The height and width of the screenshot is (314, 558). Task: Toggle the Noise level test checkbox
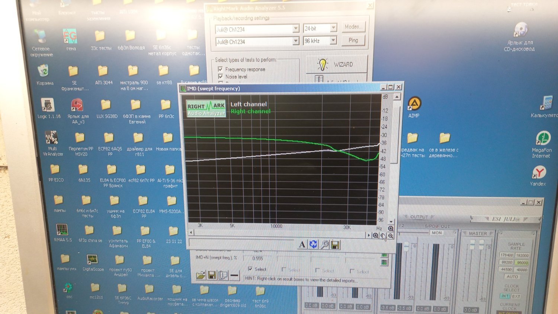(x=220, y=77)
